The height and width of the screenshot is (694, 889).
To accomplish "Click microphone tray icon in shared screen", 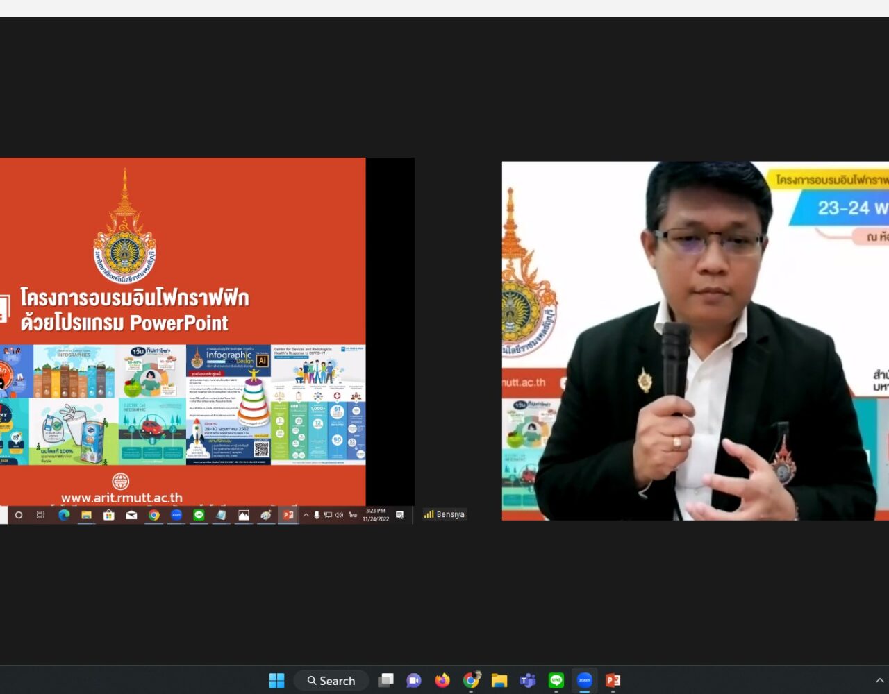I will [317, 515].
